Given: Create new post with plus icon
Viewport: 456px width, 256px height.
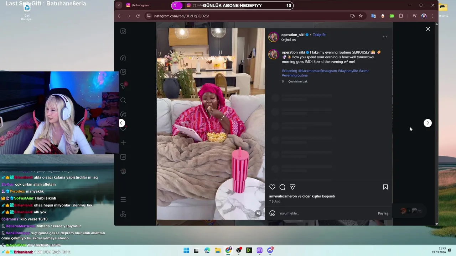Looking at the screenshot, I should 123,143.
